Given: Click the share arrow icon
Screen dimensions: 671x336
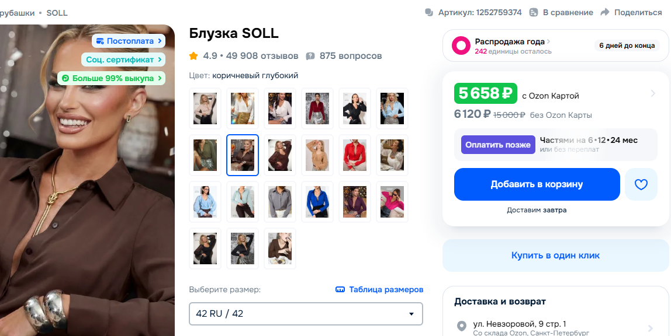Looking at the screenshot, I should pyautogui.click(x=605, y=12).
